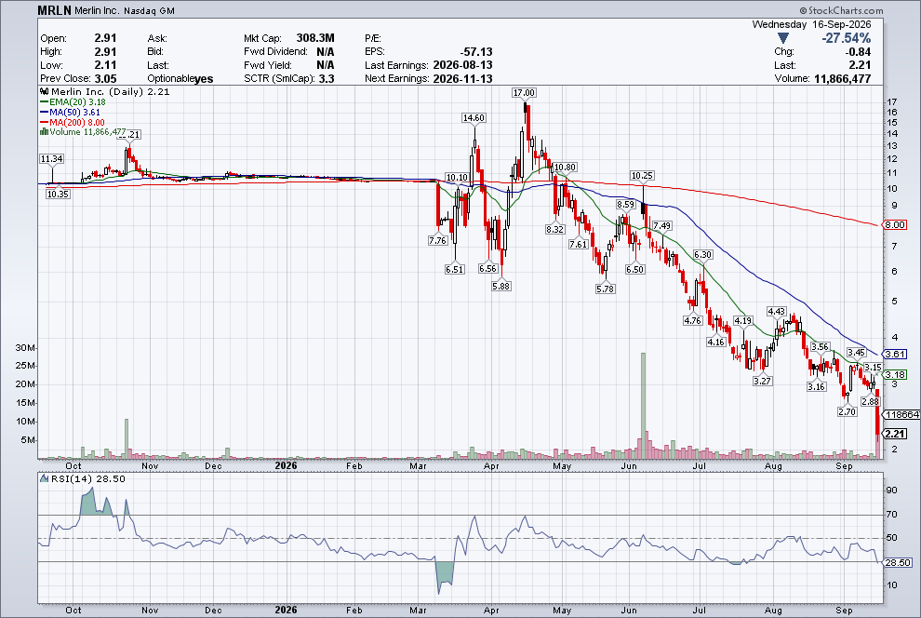The height and width of the screenshot is (618, 921).
Task: Select the EMA(20) 3.18 legend entry
Action: 73,101
